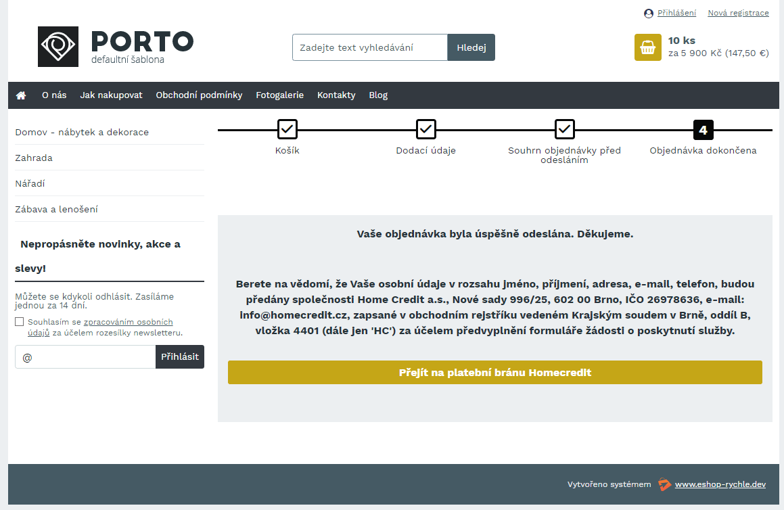Select the Košík step checkmark
The height and width of the screenshot is (510, 784).
pyautogui.click(x=287, y=129)
